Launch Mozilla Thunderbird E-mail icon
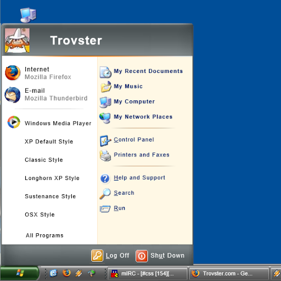Viewport: 281px width, 281px height. [x=13, y=95]
